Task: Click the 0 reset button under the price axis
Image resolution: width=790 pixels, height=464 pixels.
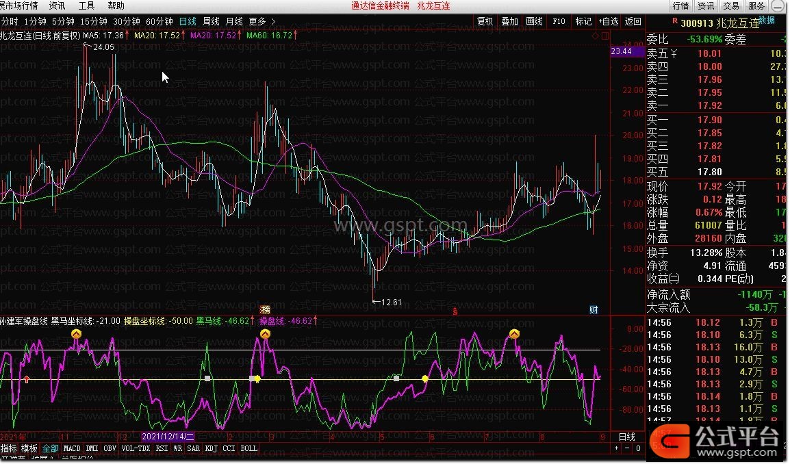Action: coord(638,448)
